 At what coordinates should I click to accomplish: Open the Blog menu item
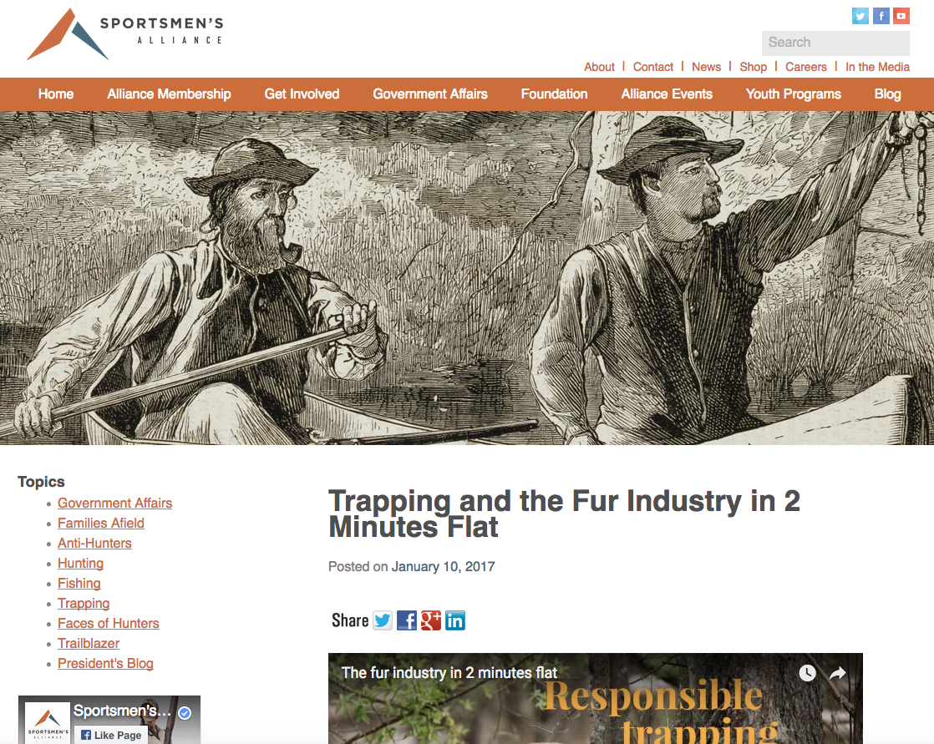[887, 94]
